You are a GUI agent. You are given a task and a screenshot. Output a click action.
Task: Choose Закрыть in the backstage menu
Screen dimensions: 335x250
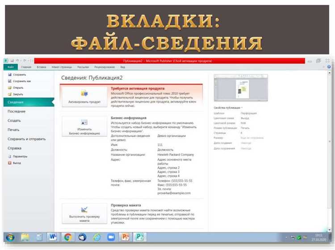click(16, 94)
